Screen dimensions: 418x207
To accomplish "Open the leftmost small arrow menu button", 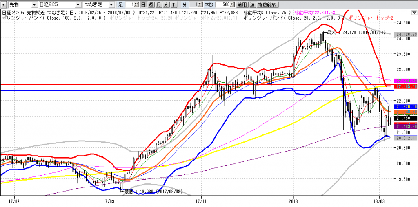I will [3, 5].
